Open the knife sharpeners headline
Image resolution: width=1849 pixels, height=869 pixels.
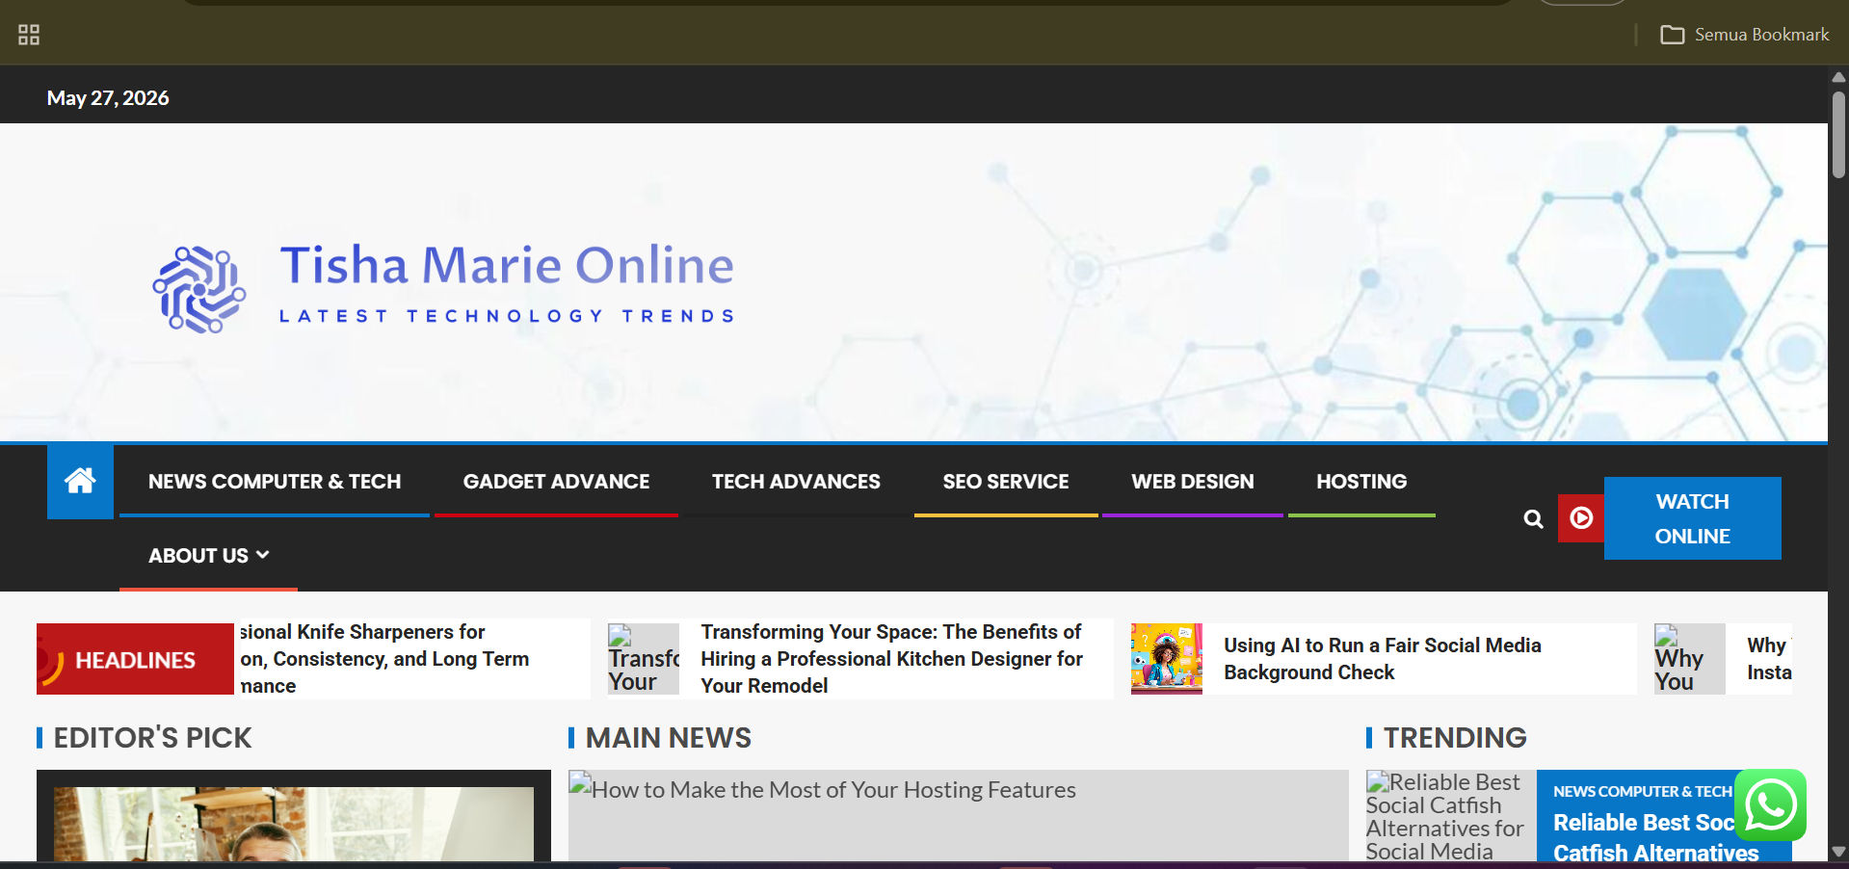(x=385, y=659)
